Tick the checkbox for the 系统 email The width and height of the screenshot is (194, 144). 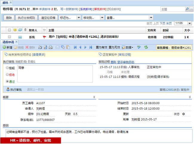9,37
